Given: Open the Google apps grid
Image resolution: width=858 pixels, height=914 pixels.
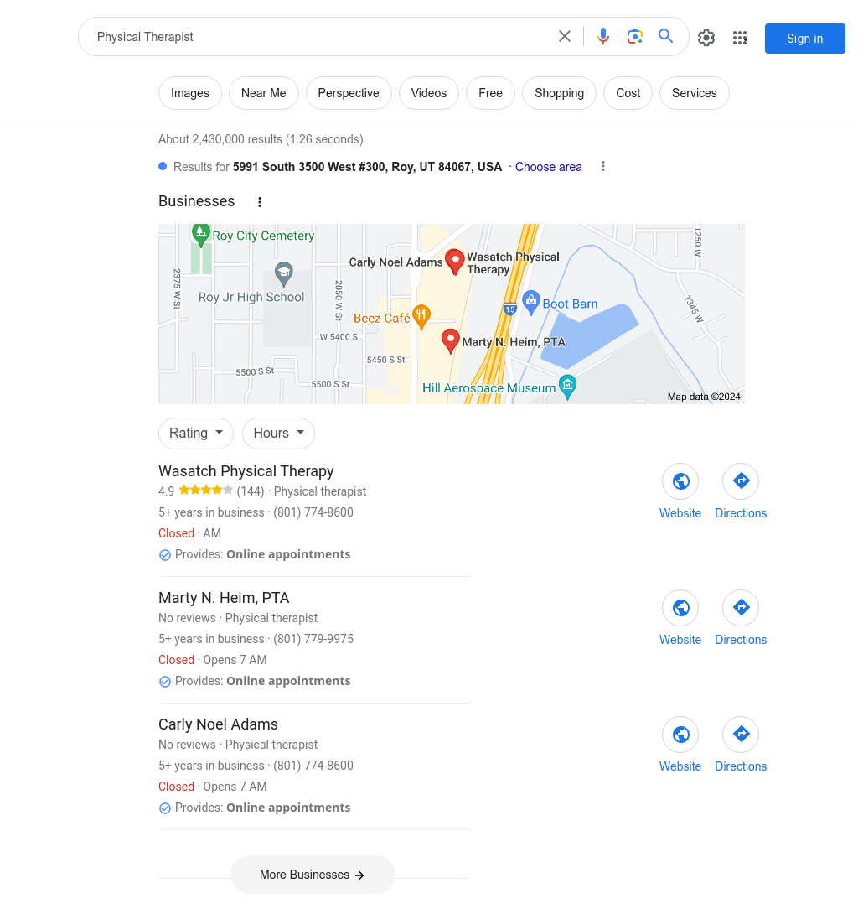Looking at the screenshot, I should tap(740, 38).
